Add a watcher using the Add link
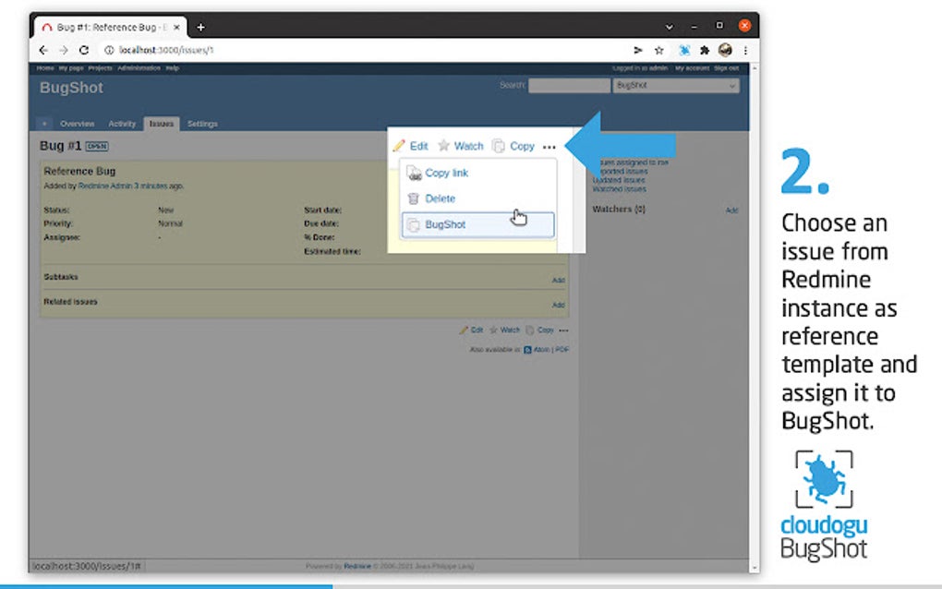Screen dimensions: 942x589 coord(731,210)
